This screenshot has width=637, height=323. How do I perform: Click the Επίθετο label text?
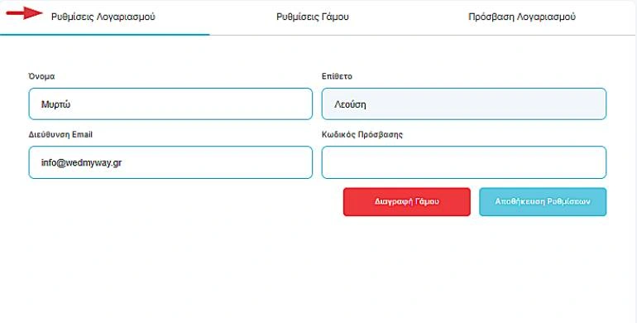337,76
